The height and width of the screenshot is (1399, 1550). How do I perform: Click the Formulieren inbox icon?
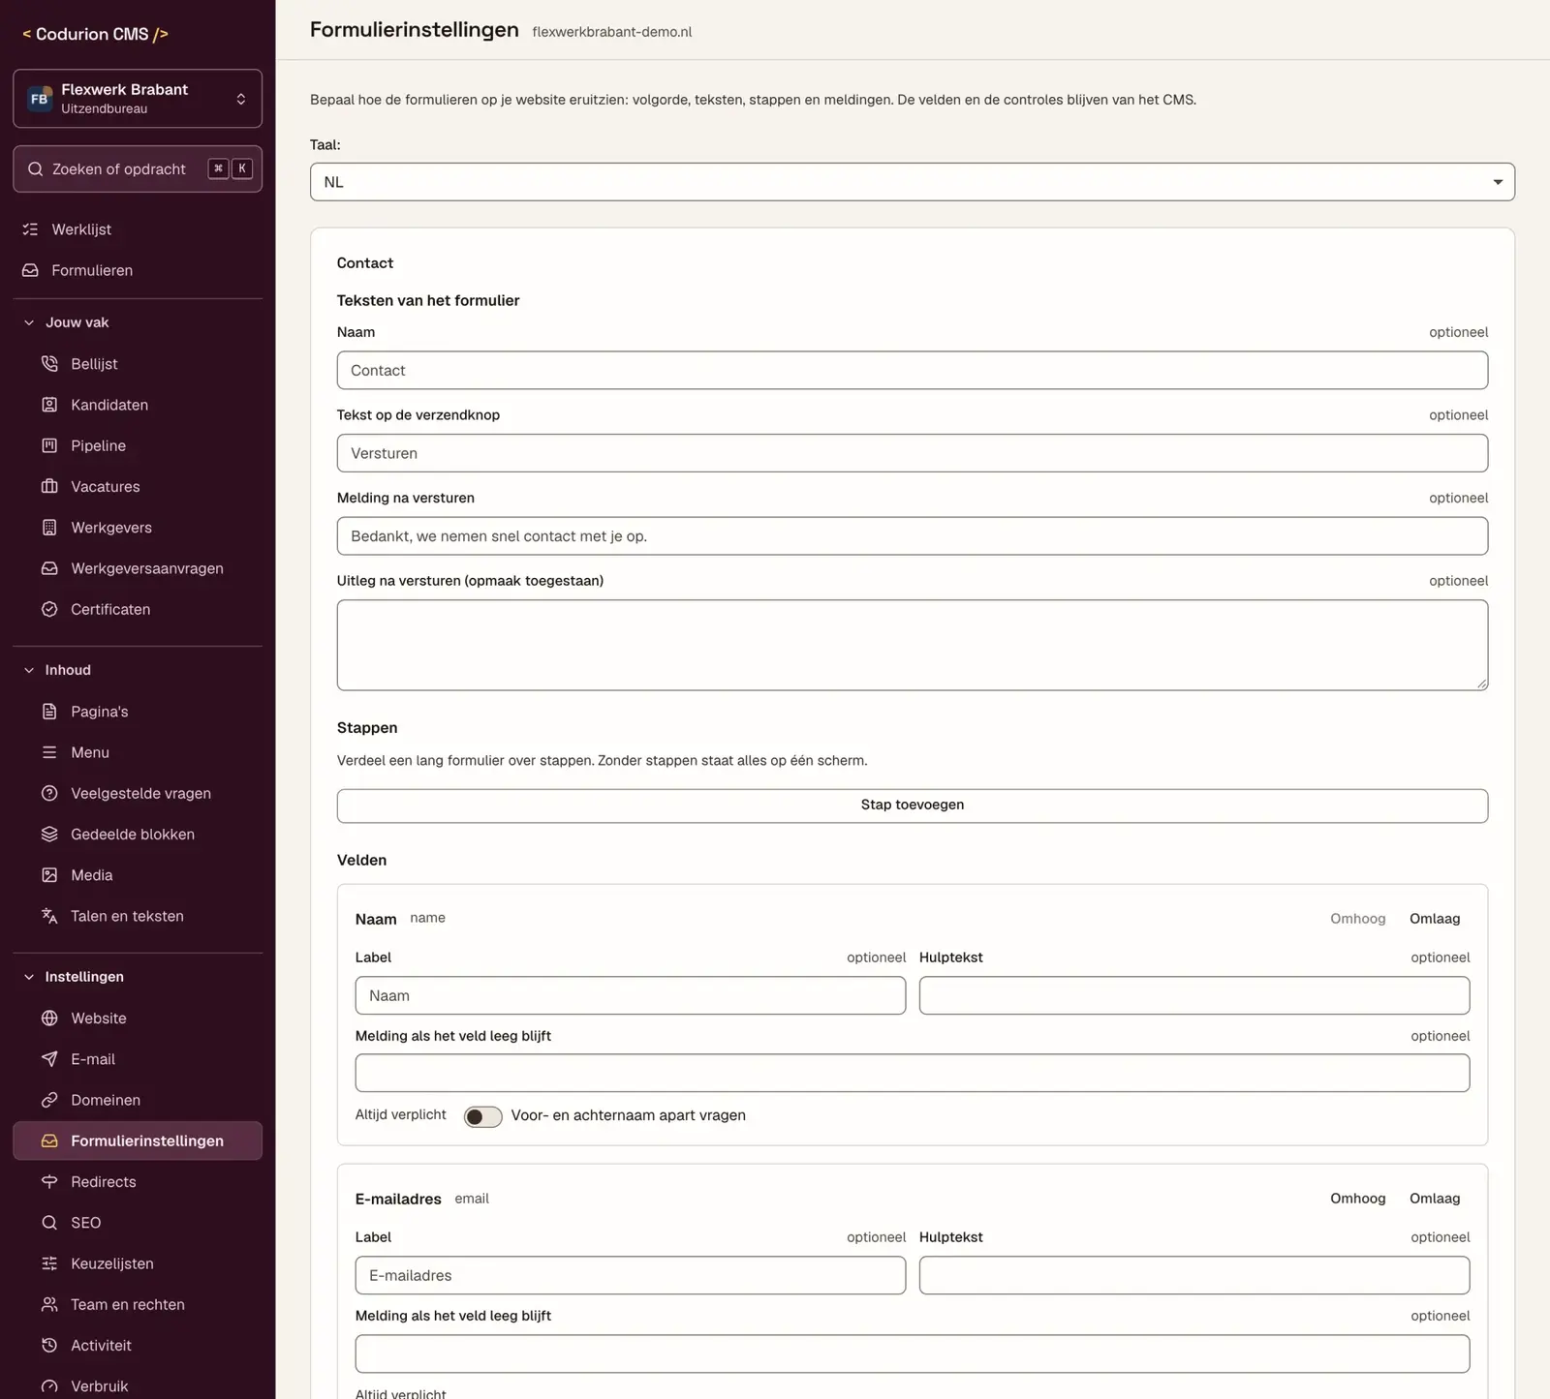click(x=30, y=270)
